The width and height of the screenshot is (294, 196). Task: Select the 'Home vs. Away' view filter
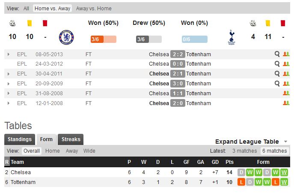(x=53, y=8)
